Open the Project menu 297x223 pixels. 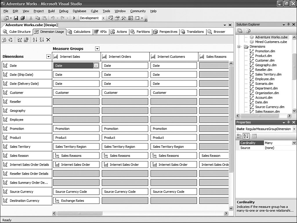tap(39, 11)
